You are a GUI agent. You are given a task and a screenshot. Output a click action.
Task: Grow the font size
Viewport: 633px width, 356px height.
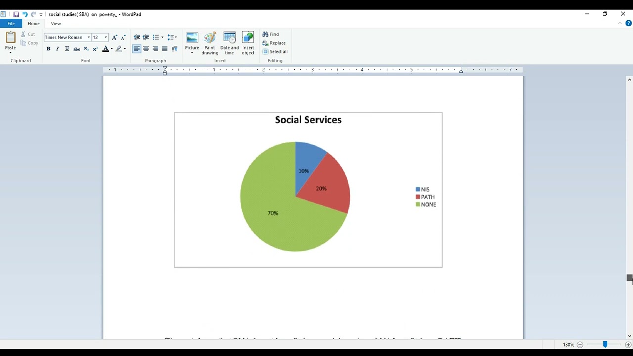point(115,37)
